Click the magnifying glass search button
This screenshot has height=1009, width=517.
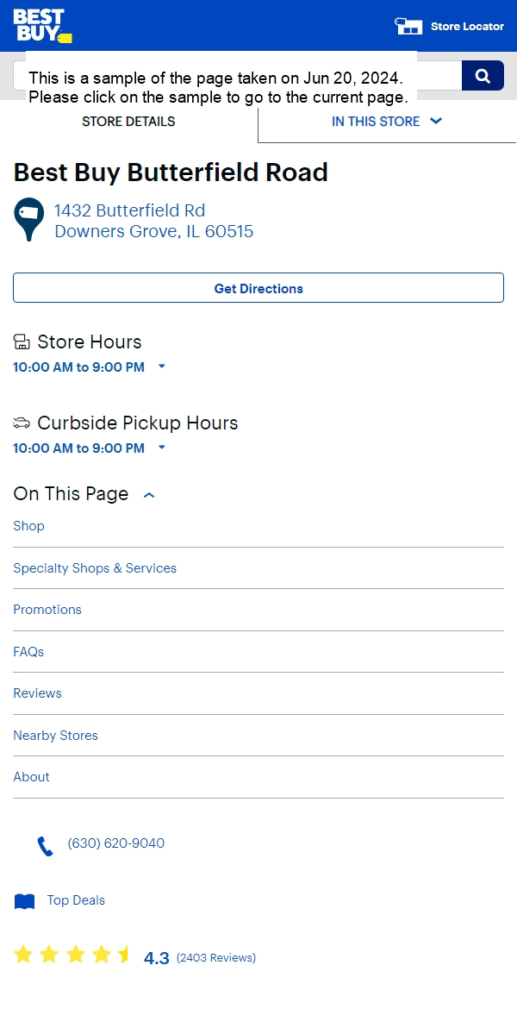483,76
